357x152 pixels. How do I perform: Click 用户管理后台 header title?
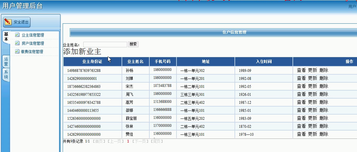23,6
